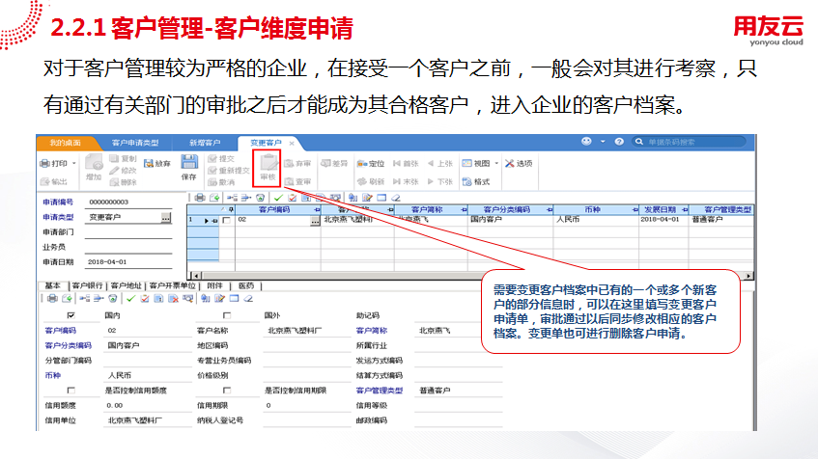The height and width of the screenshot is (459, 818).
Task: Open the 客户银行 tab
Action: pos(87,285)
